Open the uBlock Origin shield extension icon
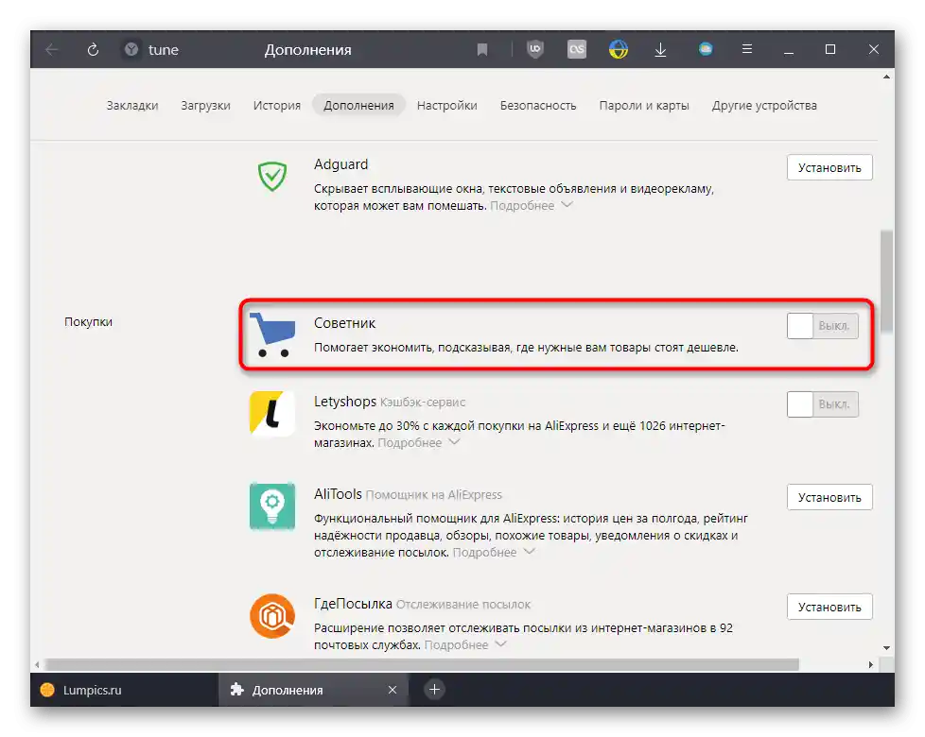 pos(535,49)
